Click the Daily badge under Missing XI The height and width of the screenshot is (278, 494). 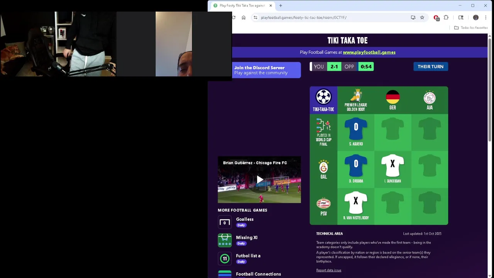point(241,243)
